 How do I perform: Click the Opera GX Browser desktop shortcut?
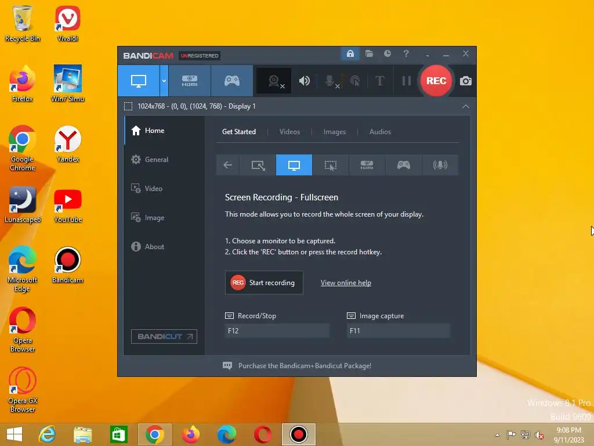(x=23, y=390)
